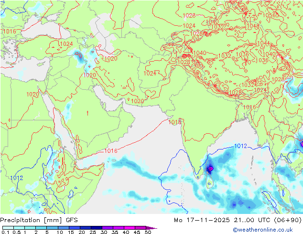Click the blue 1012 isobar label over Bay of Bengal
Viewport: 303px width, 234px height.
(x=240, y=146)
